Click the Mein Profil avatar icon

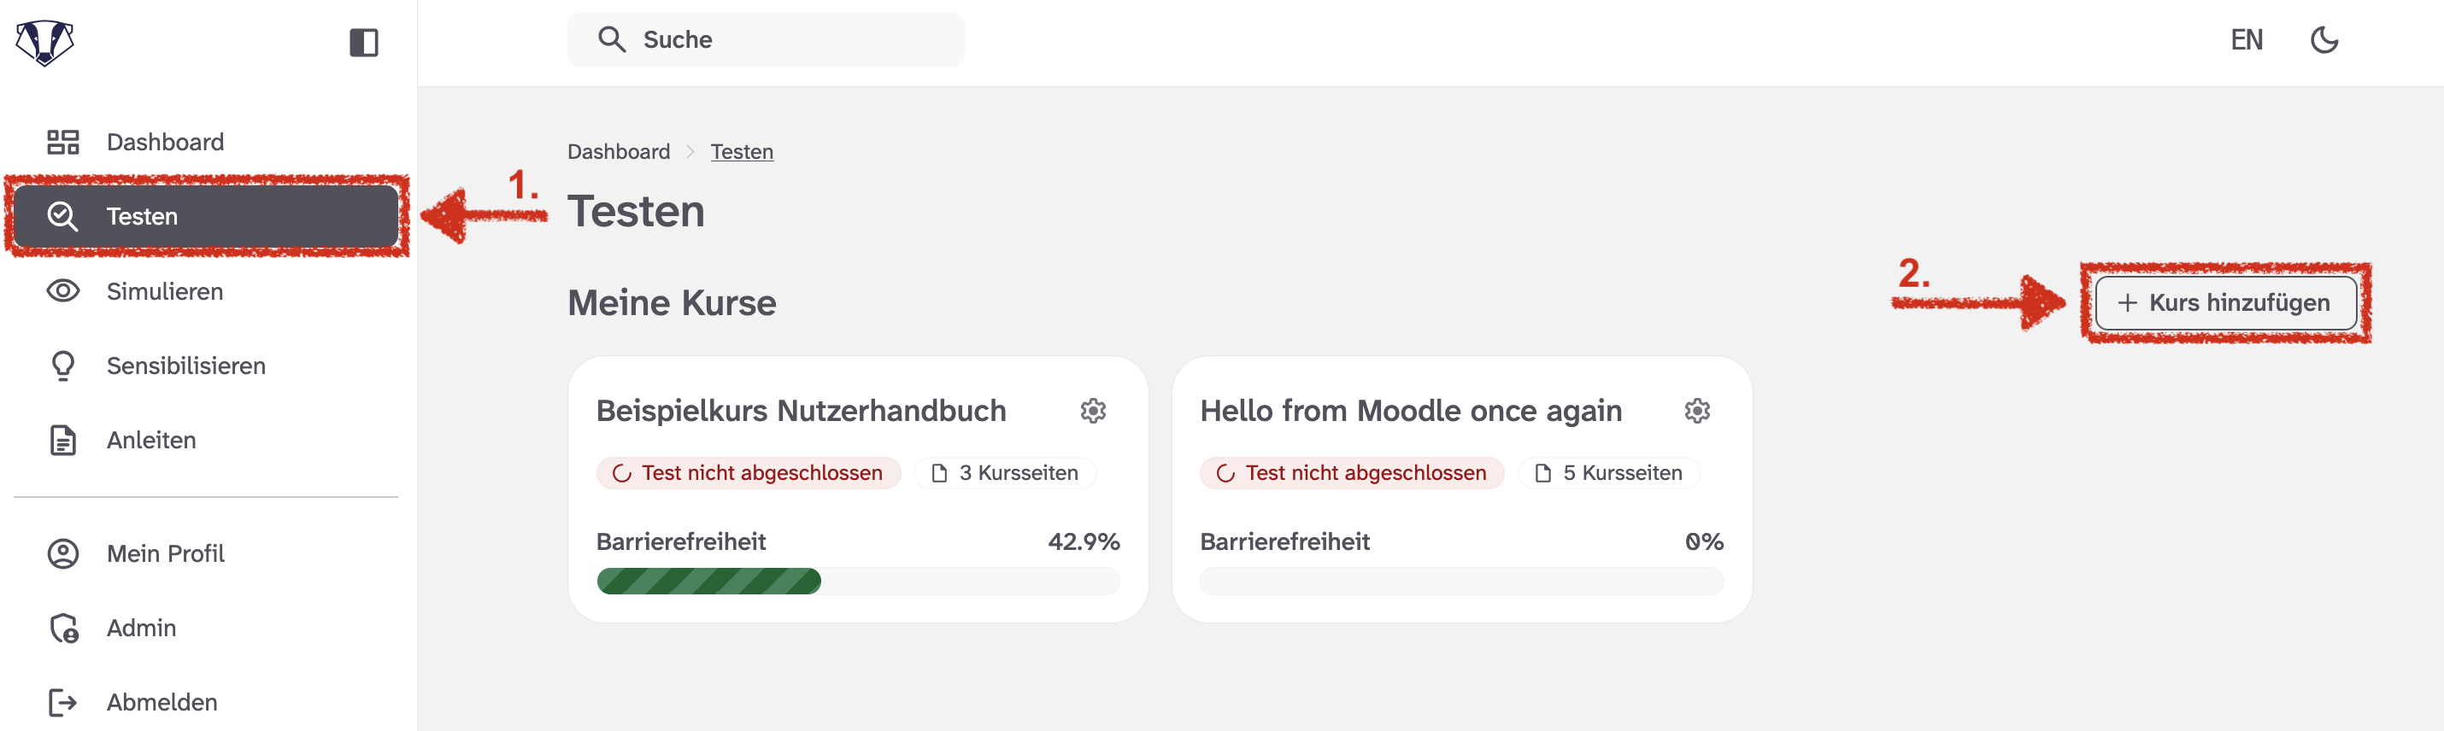pos(62,553)
